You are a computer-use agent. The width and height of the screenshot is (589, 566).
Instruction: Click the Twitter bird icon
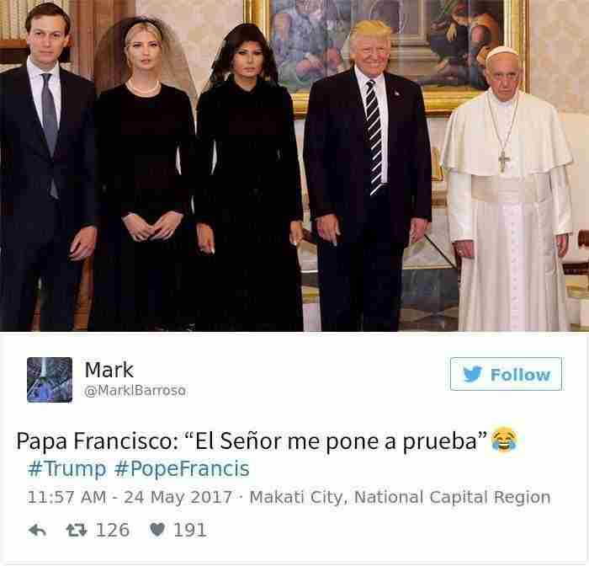[472, 374]
